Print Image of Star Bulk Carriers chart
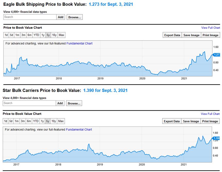 click(210, 121)
